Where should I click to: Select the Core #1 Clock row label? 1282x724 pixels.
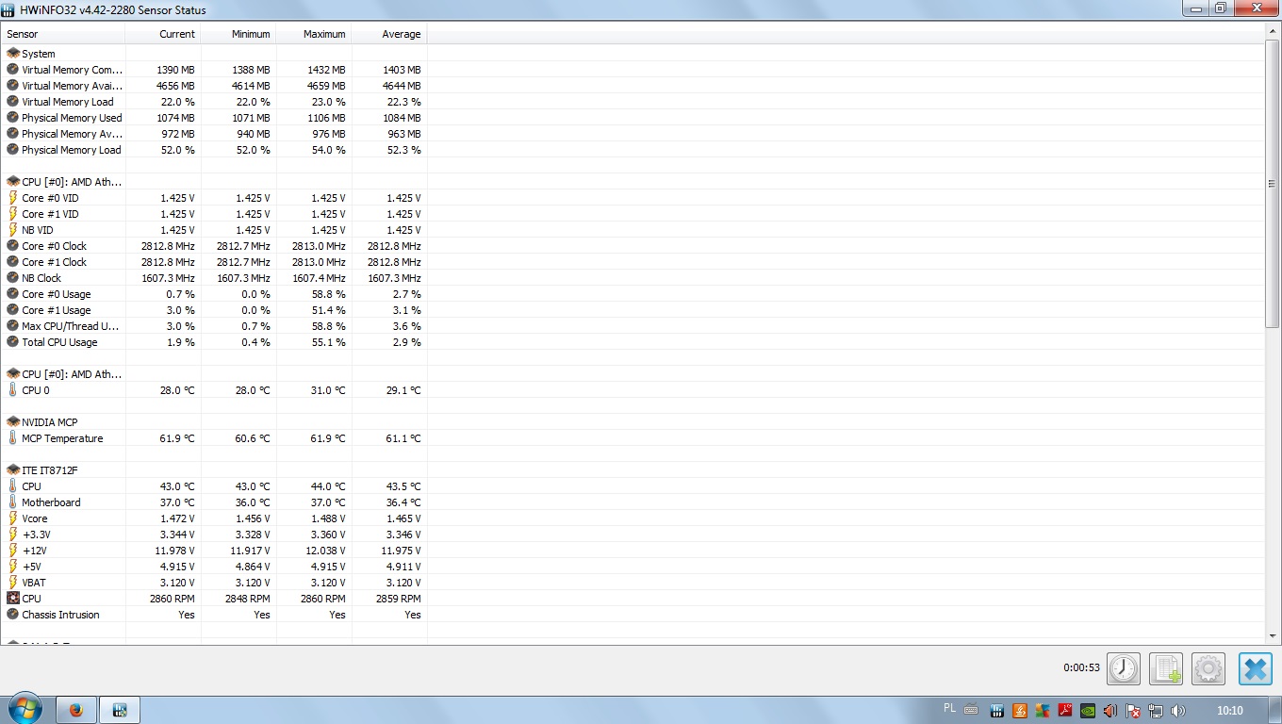pos(54,262)
